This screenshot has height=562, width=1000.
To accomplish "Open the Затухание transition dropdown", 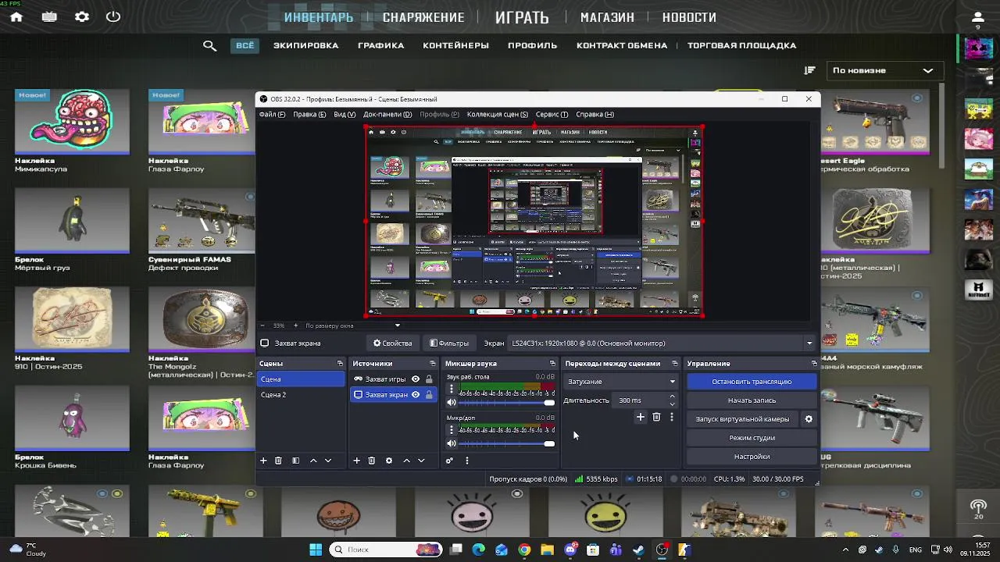I will point(620,382).
